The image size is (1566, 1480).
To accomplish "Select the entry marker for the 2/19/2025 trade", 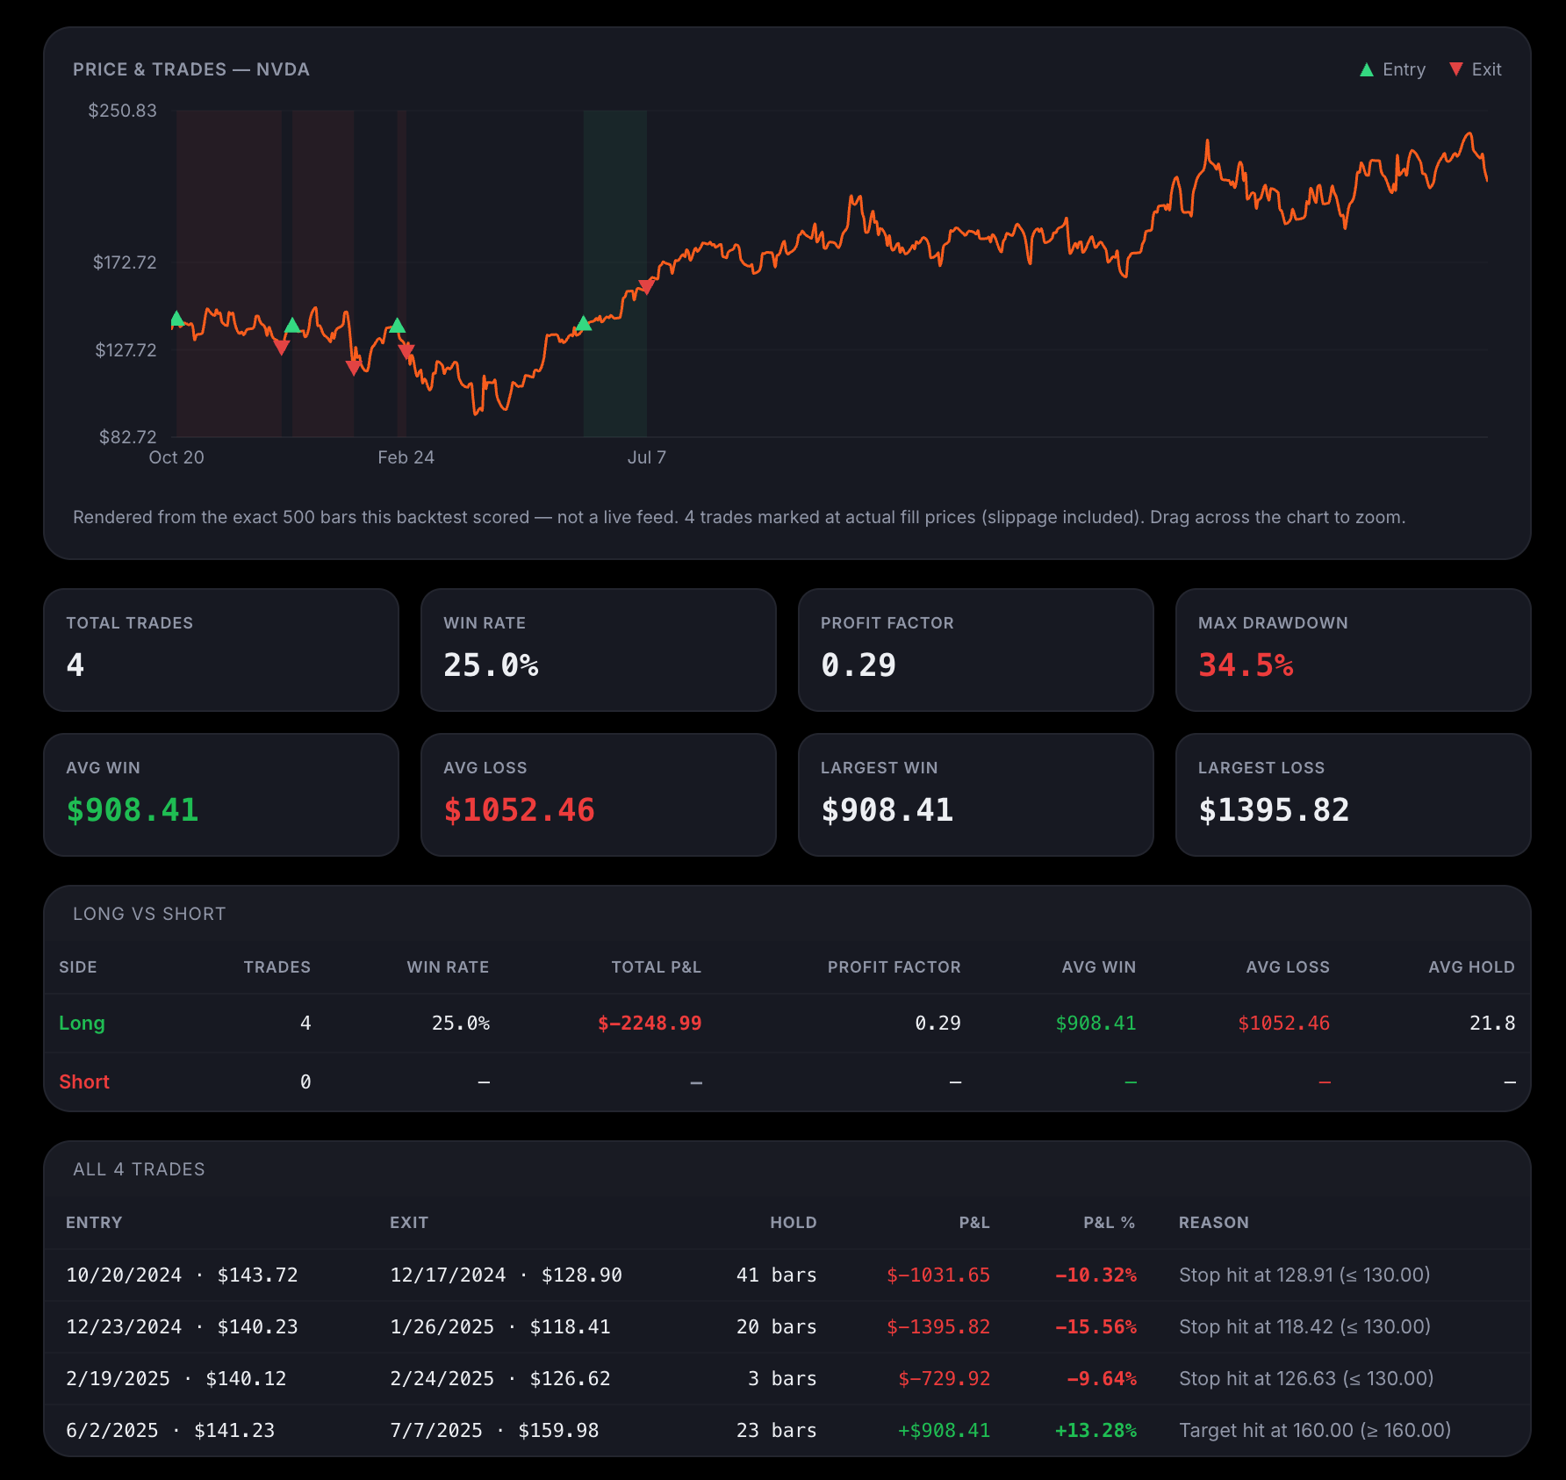I will point(398,326).
